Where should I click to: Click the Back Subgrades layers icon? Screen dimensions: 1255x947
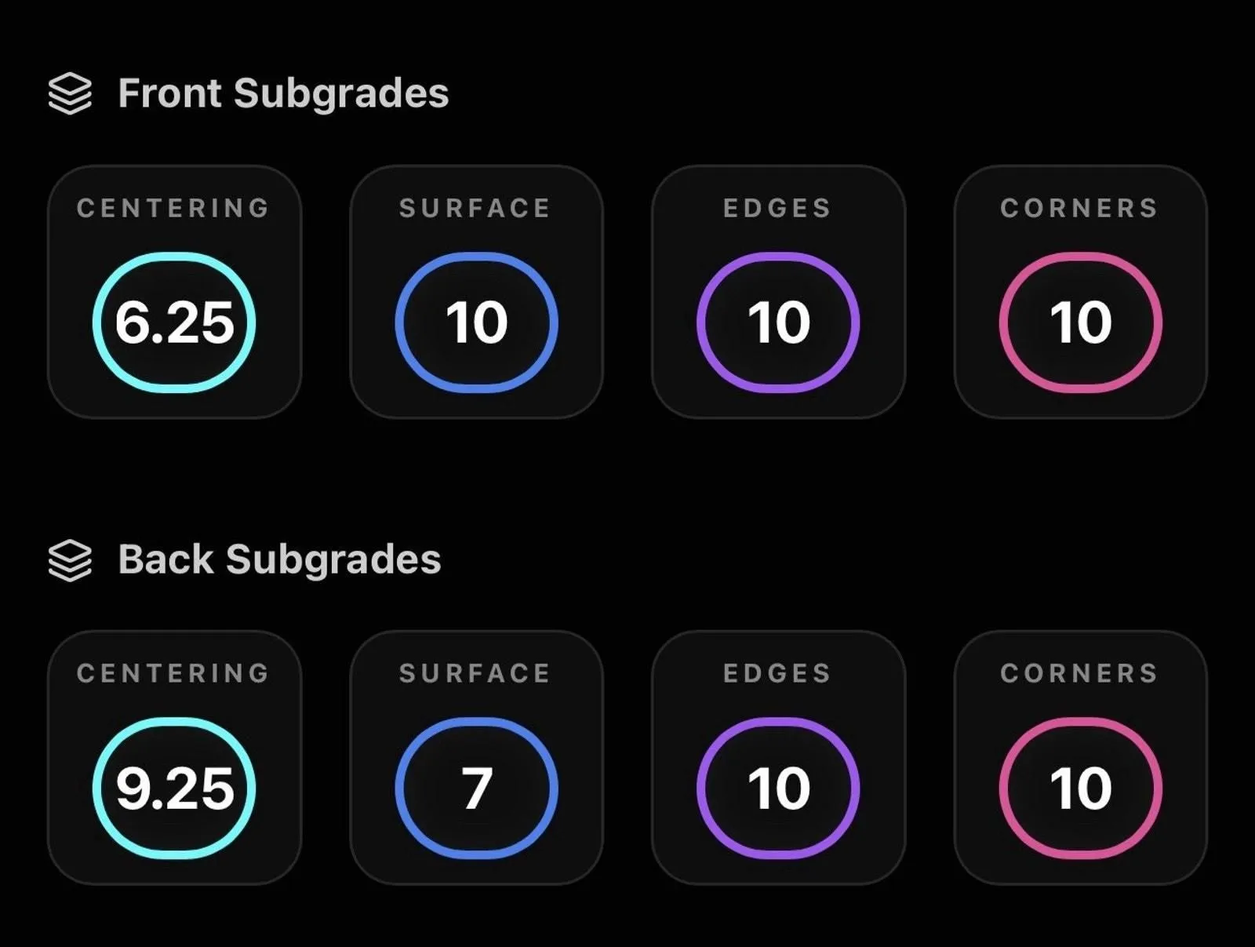coord(70,560)
